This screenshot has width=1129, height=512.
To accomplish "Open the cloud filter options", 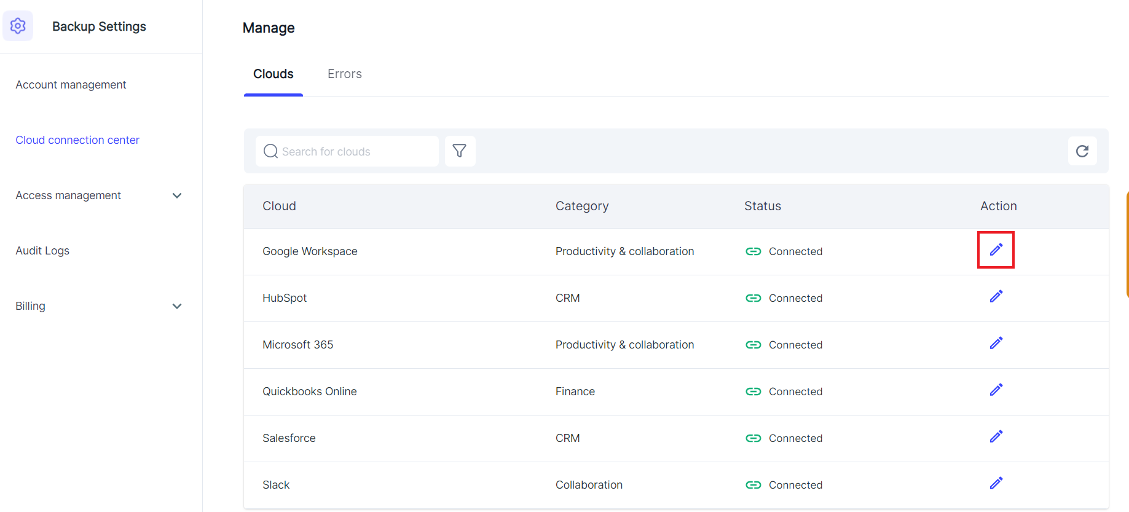I will coord(459,151).
